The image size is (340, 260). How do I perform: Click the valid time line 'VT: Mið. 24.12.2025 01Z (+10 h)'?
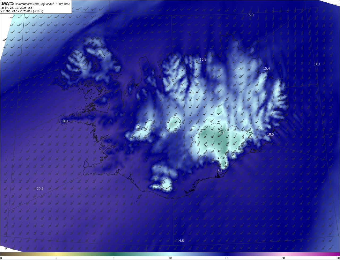(x=22, y=11)
